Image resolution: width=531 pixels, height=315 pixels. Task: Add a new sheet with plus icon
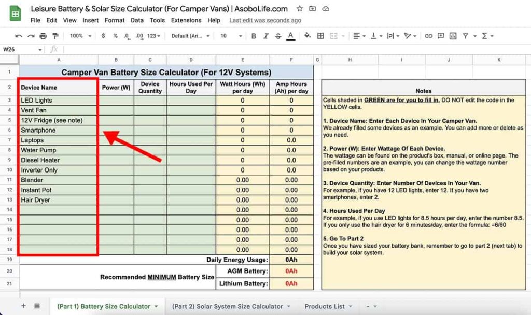click(23, 306)
